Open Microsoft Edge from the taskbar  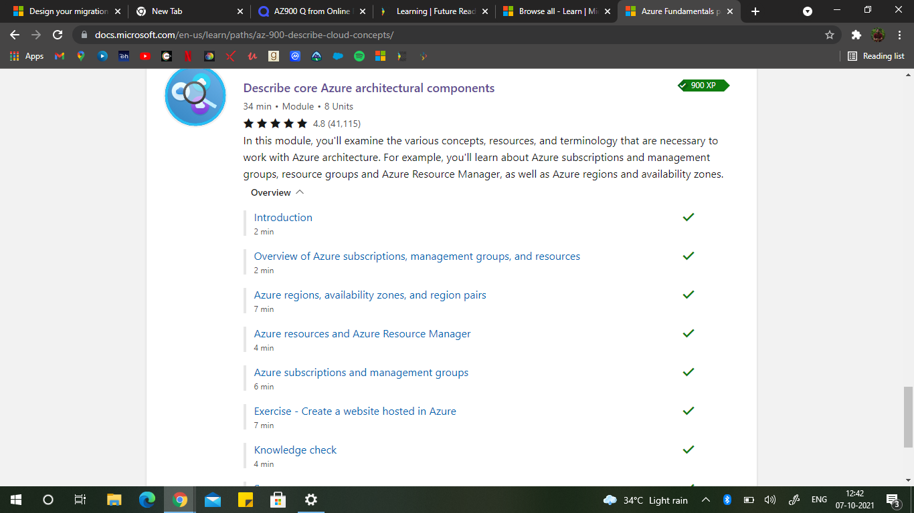[147, 500]
